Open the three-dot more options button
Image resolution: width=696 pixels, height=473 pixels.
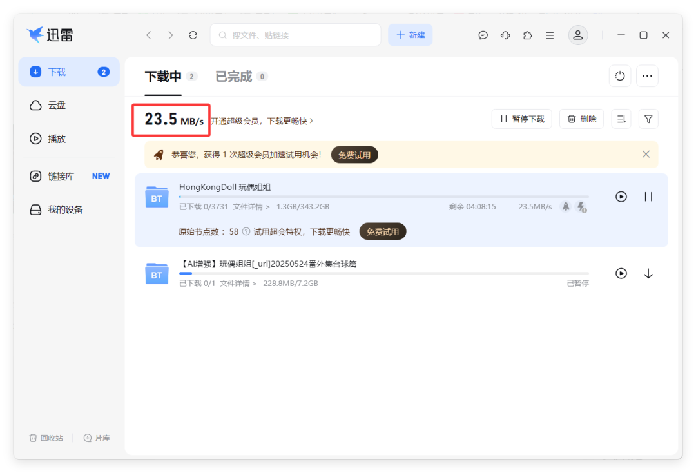(x=647, y=76)
